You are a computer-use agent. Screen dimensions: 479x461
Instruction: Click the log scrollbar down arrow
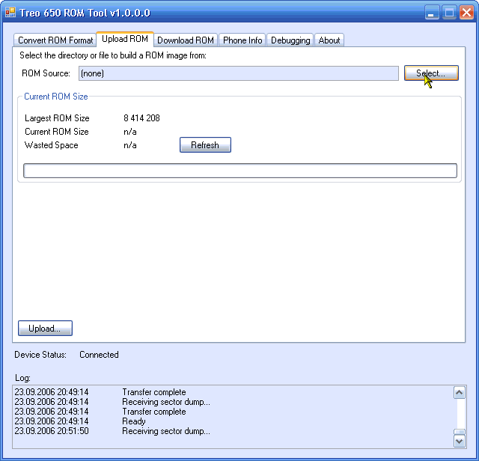point(459,442)
